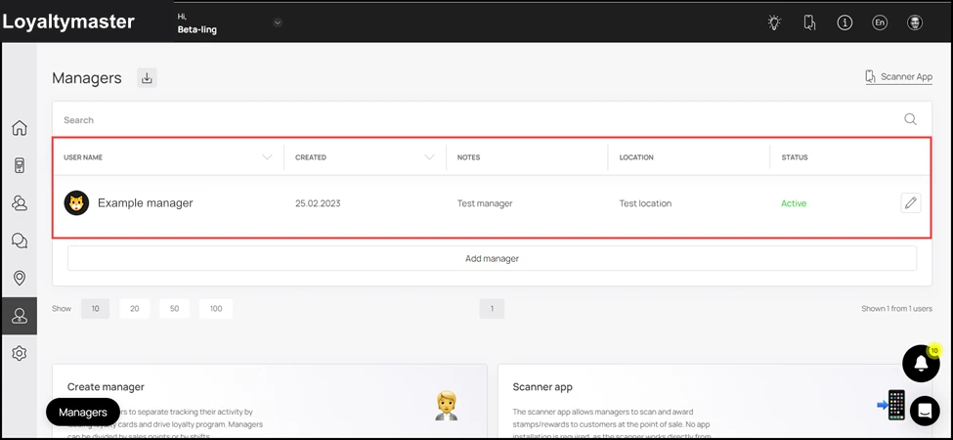The image size is (953, 440).
Task: Open the user profile avatar
Action: point(915,23)
